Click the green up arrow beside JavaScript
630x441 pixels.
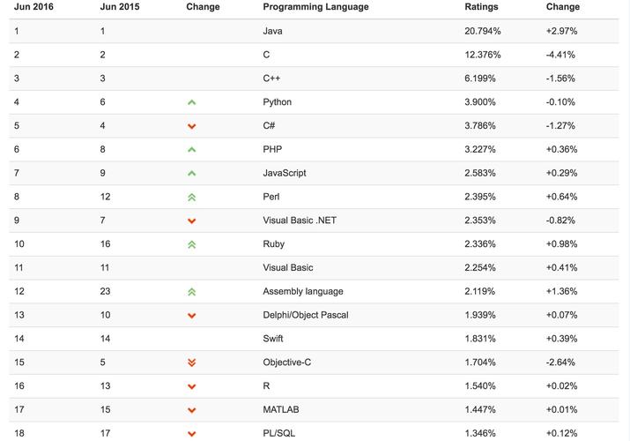tap(192, 174)
